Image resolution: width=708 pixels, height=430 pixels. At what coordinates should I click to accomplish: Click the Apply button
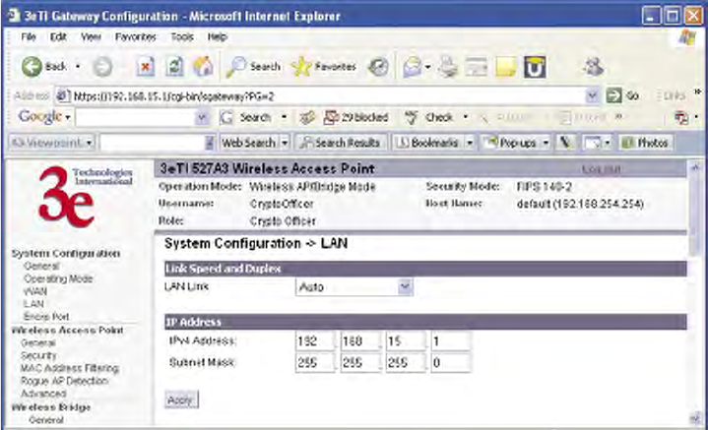pyautogui.click(x=181, y=399)
